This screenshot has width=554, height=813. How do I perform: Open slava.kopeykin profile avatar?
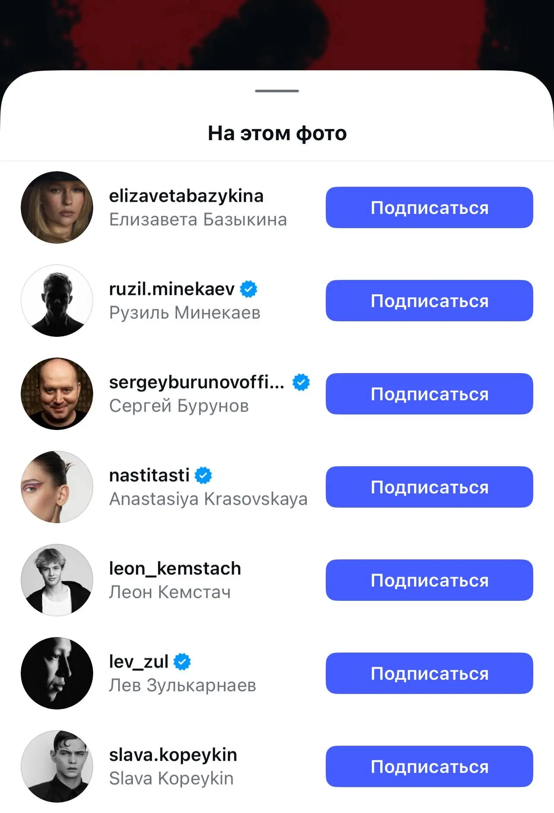click(57, 766)
